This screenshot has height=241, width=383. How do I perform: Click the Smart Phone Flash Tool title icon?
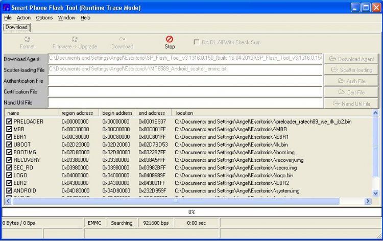(x=6, y=7)
